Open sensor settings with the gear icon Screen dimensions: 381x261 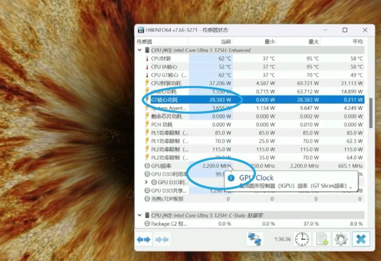coord(341,239)
